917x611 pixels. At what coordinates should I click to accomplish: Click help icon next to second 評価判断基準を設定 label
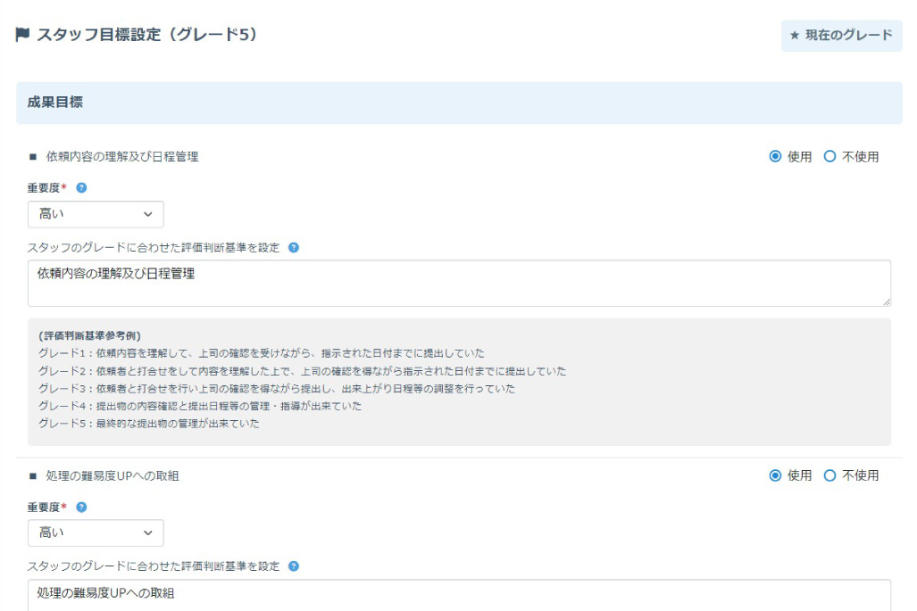pyautogui.click(x=294, y=566)
